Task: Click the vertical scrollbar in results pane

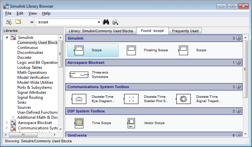Action: pos(245,69)
